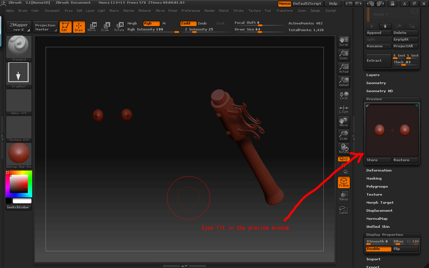Viewport: 429px width, 268px height.
Task: Click the Zoom magnifier icon below Scroll
Action: [344, 55]
